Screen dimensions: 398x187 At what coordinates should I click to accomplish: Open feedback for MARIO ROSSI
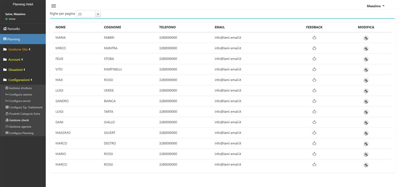click(x=314, y=154)
